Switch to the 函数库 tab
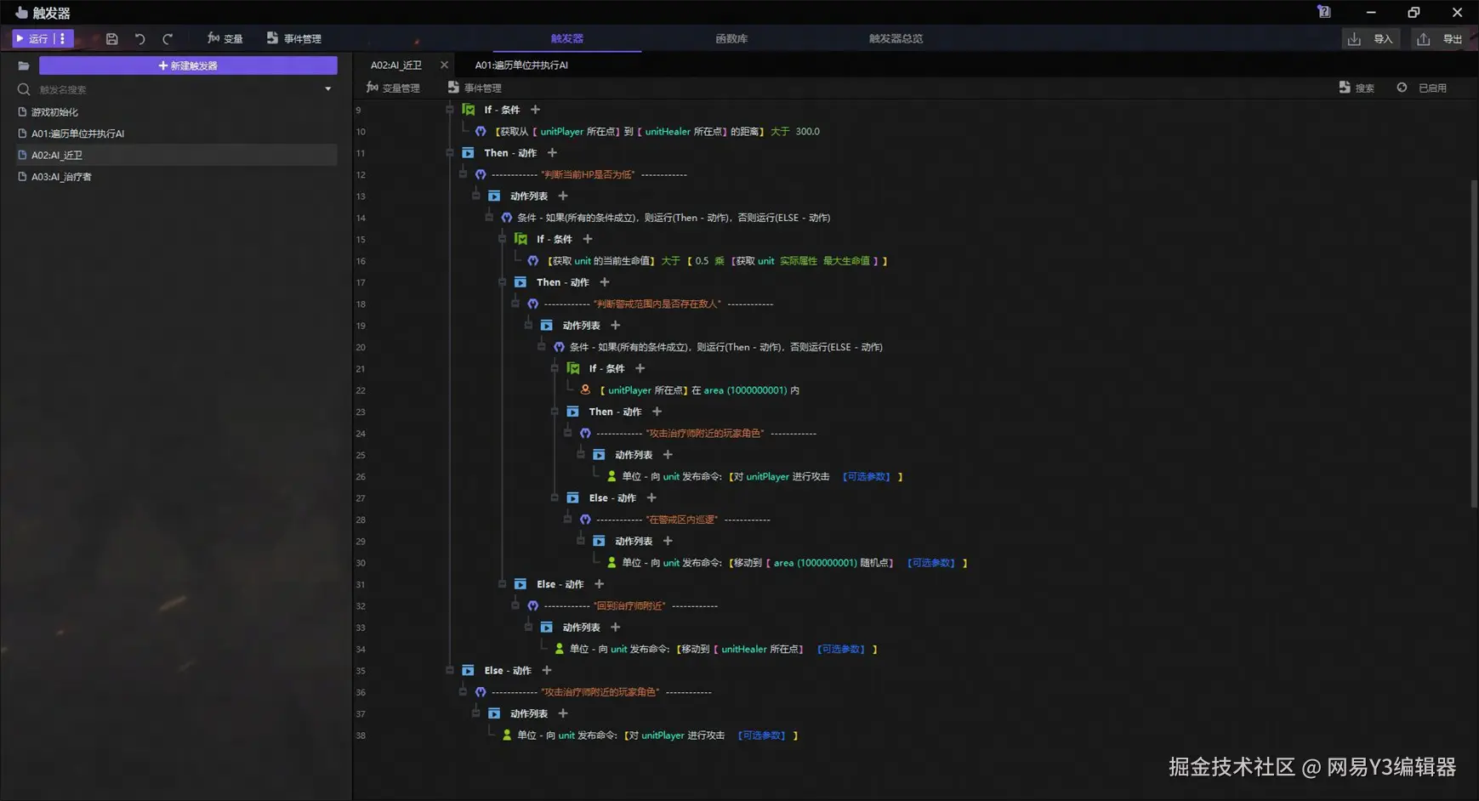 (x=731, y=38)
